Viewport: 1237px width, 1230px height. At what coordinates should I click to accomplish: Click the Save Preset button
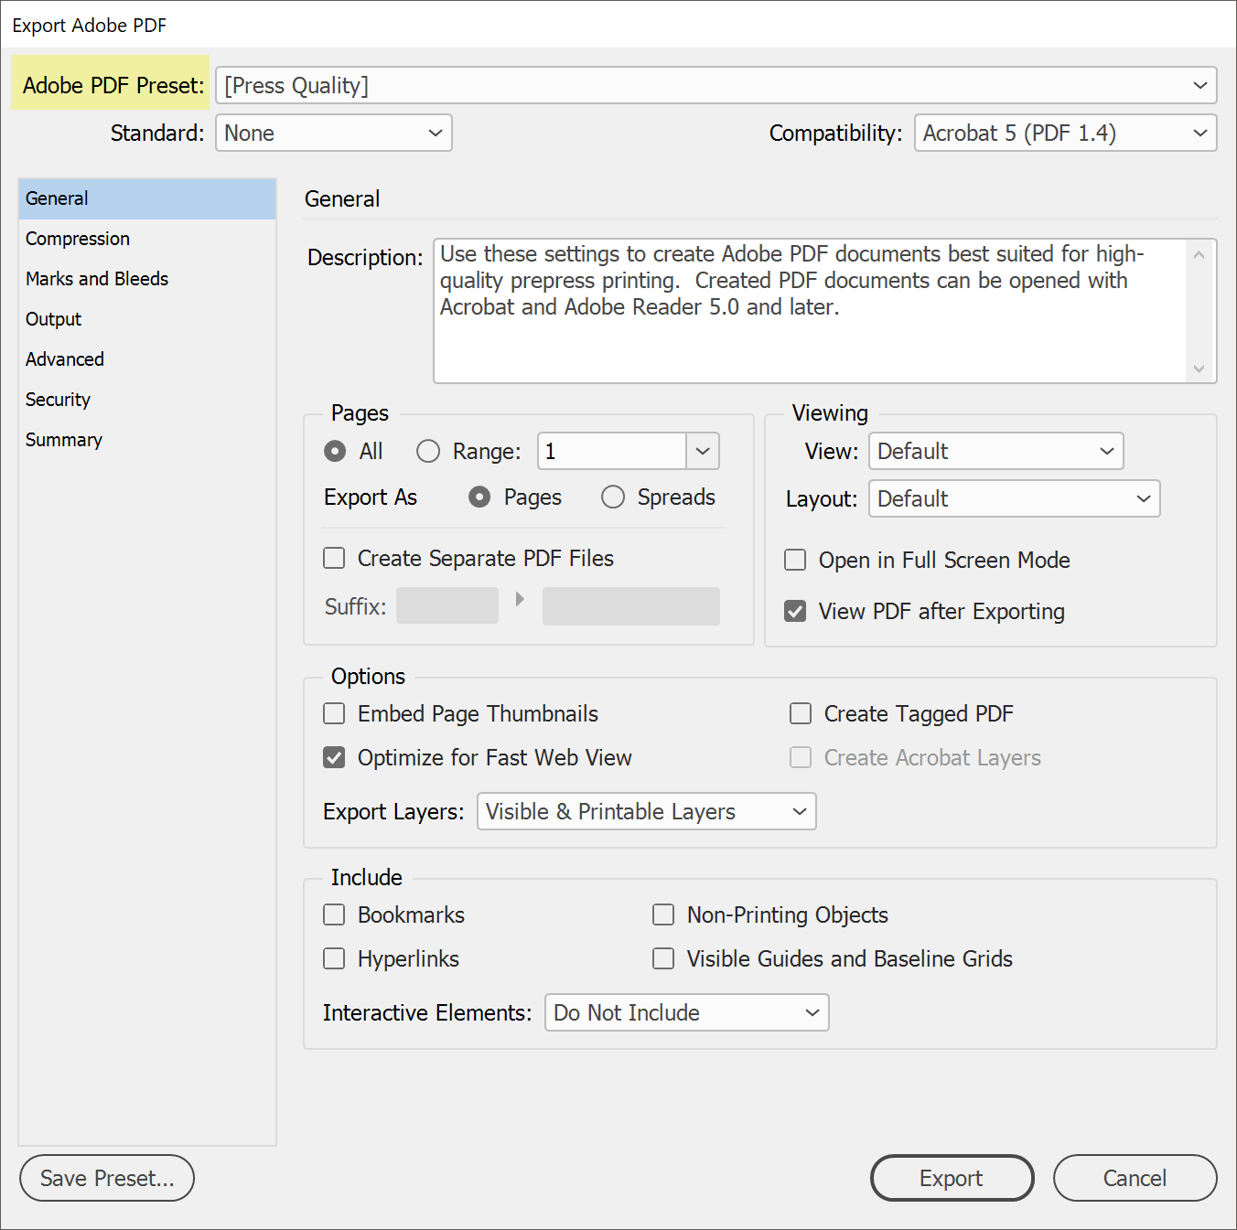107,1178
